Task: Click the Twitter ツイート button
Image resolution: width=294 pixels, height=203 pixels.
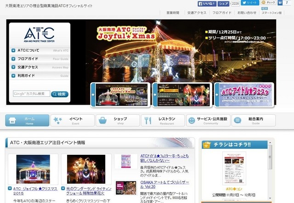Action: 250,3
